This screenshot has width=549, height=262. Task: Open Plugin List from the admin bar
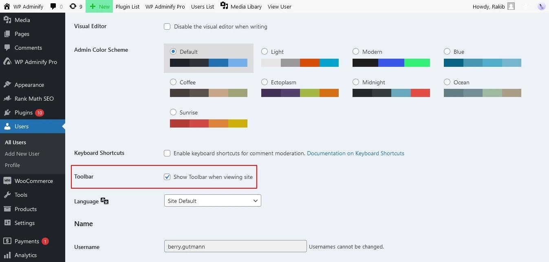(127, 6)
